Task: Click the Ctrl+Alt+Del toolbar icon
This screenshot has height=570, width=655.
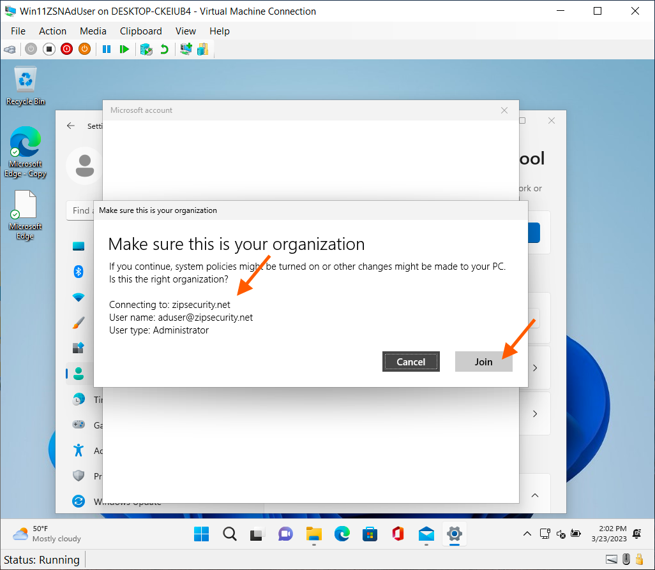Action: coord(10,49)
